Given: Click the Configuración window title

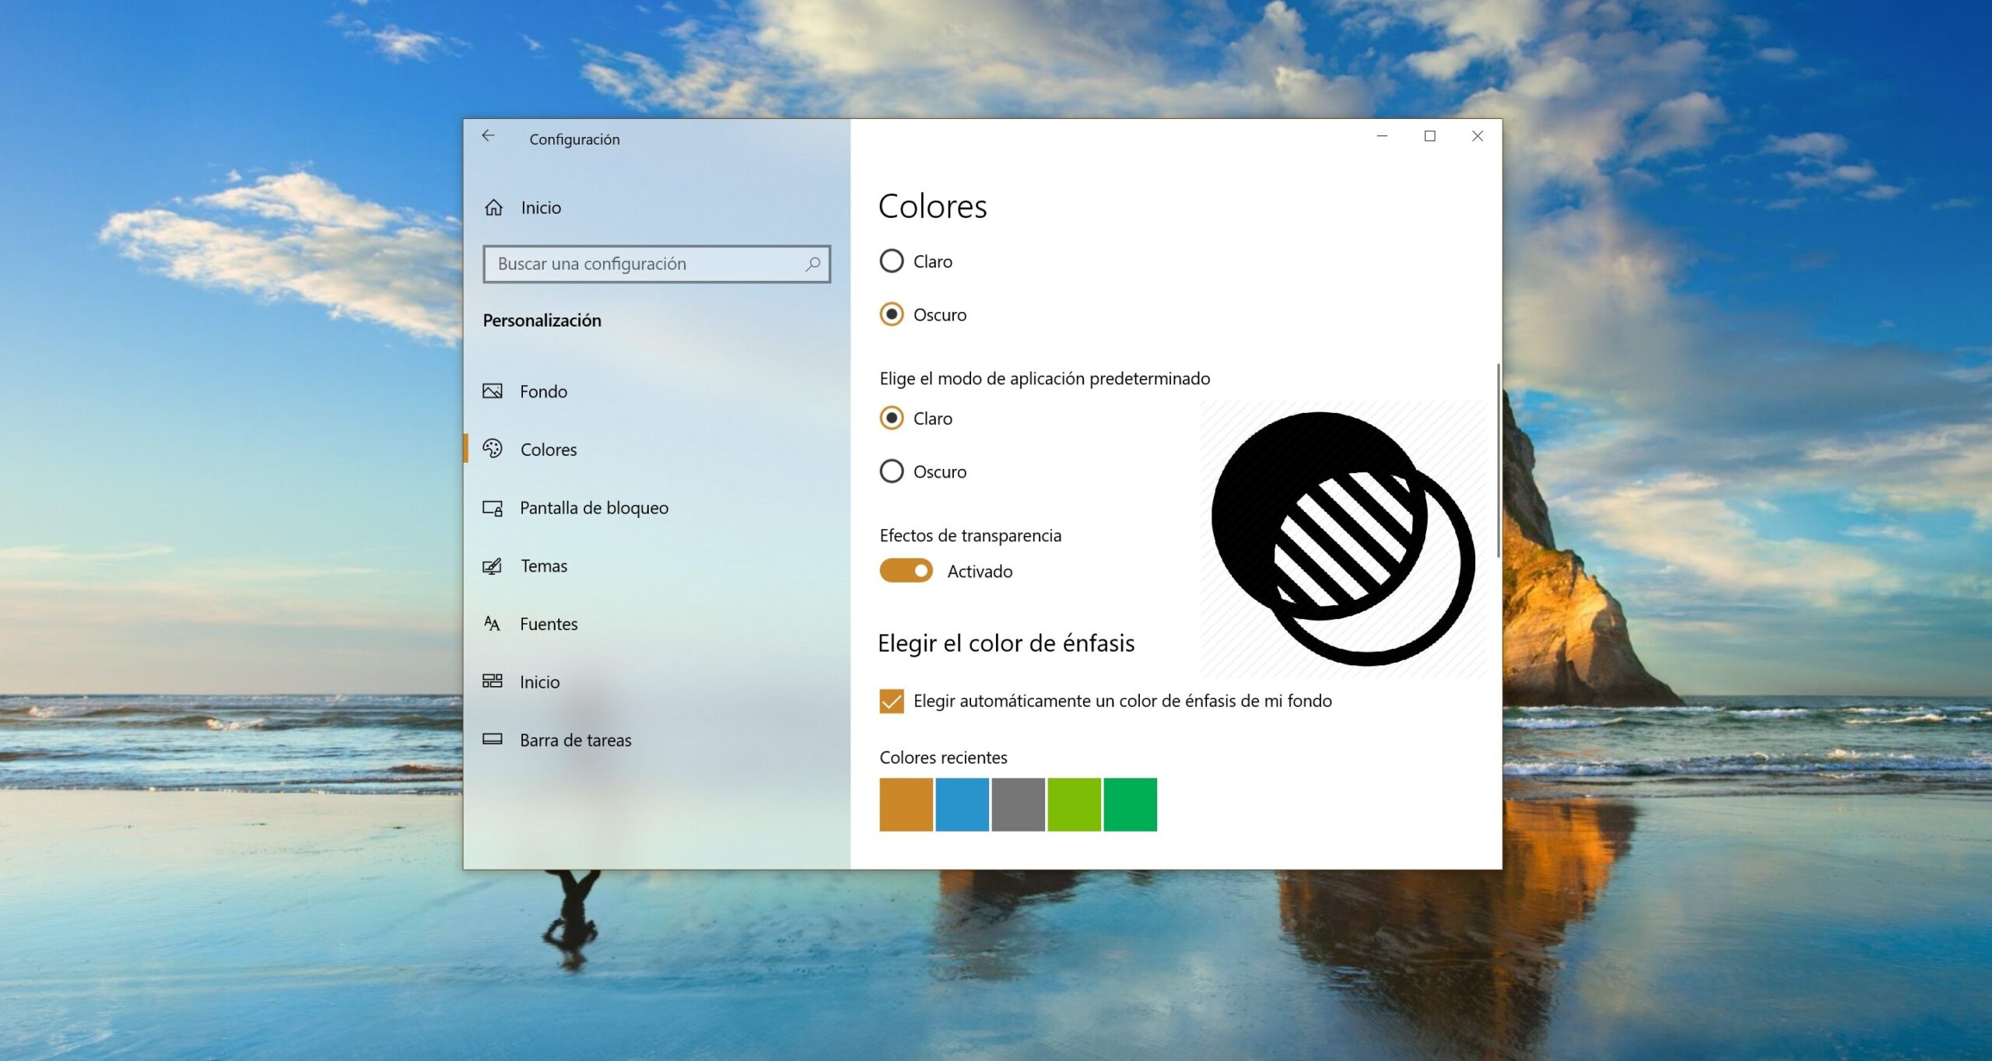Looking at the screenshot, I should tap(574, 139).
